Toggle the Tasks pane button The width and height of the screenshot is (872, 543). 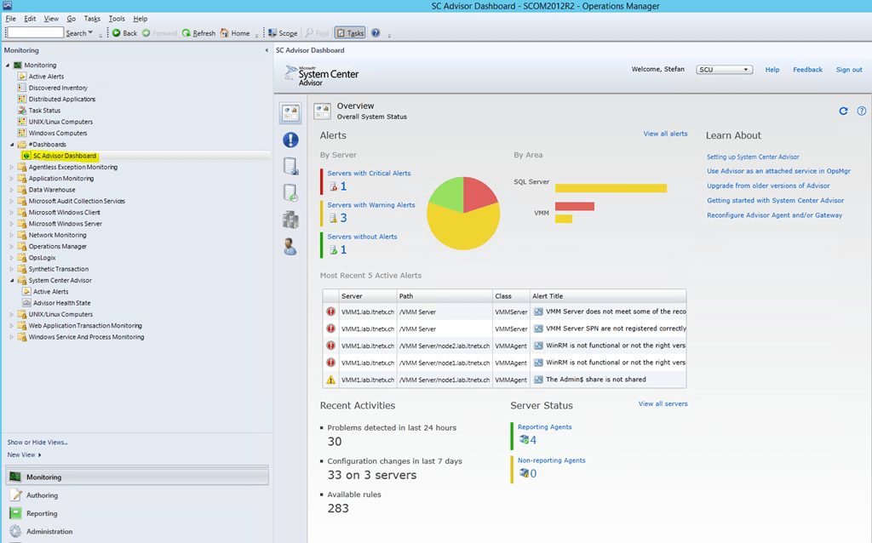350,33
